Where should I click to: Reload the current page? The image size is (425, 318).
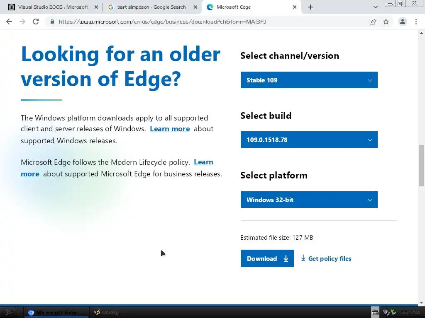[x=36, y=22]
